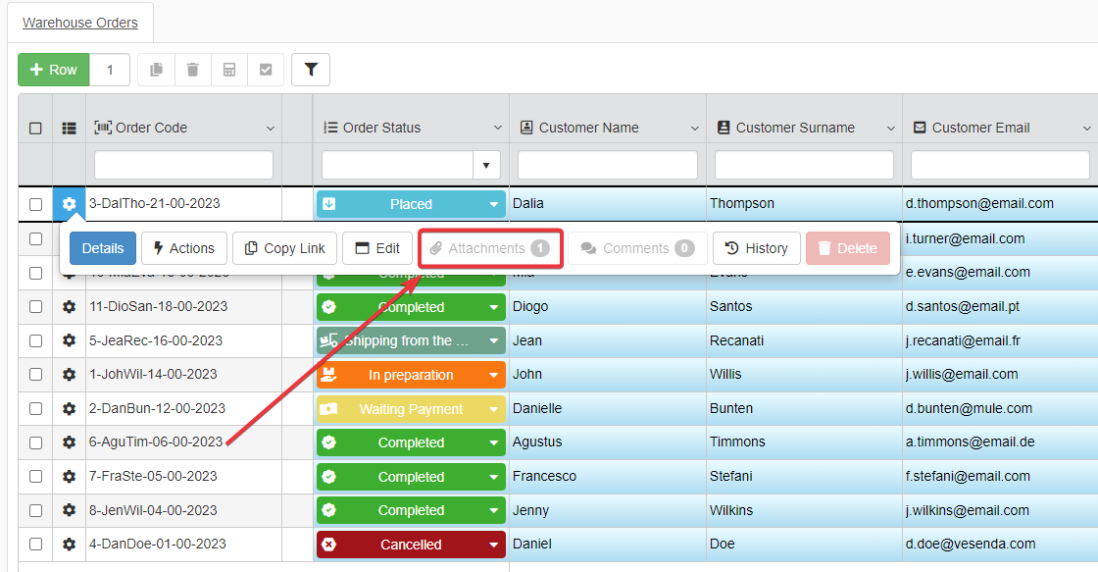Select checkbox for row 8-JenWil-04-00-2023
This screenshot has width=1098, height=572.
click(x=35, y=510)
